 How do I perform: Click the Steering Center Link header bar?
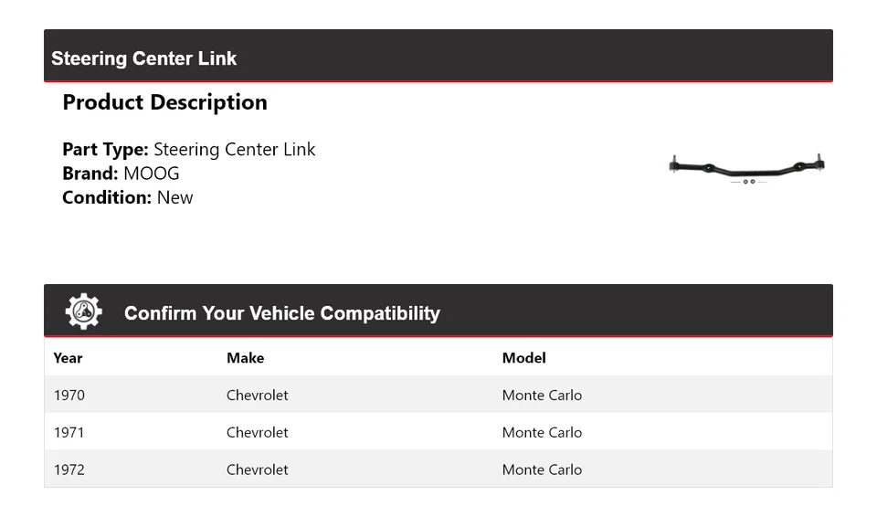438,57
